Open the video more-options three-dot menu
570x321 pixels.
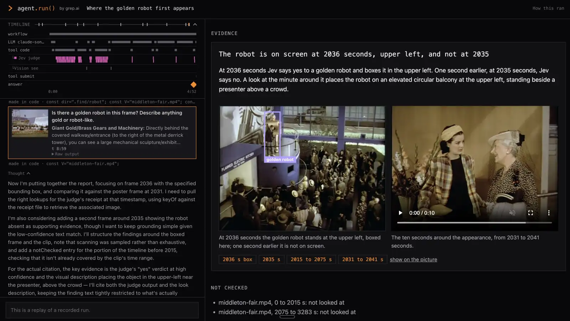tap(549, 213)
